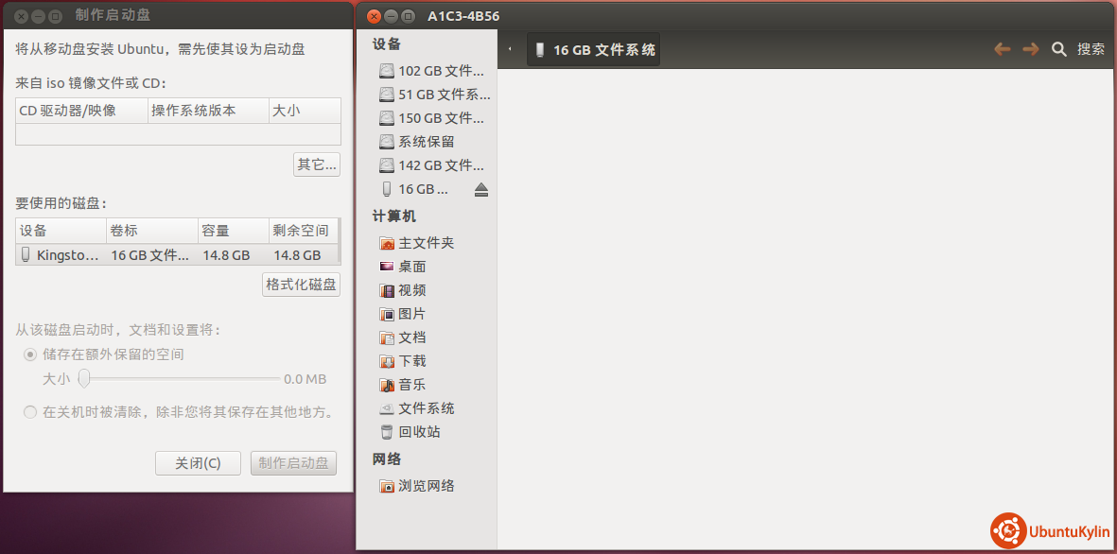The width and height of the screenshot is (1117, 554).
Task: Click the 格式化磁盘 button
Action: pyautogui.click(x=301, y=285)
